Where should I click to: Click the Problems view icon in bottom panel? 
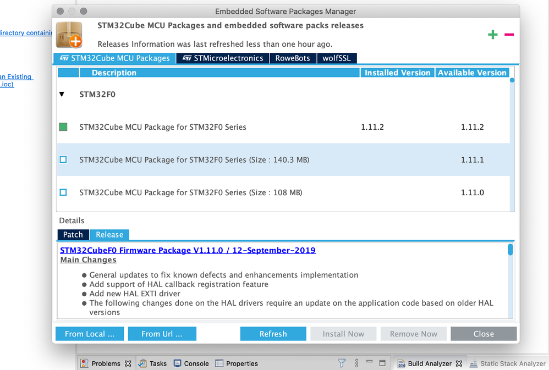tap(84, 363)
